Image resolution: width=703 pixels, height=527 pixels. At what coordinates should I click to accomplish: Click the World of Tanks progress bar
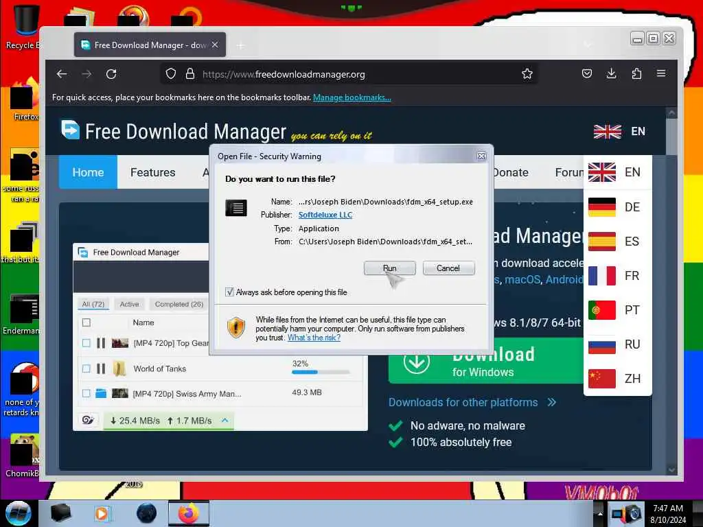click(x=321, y=372)
